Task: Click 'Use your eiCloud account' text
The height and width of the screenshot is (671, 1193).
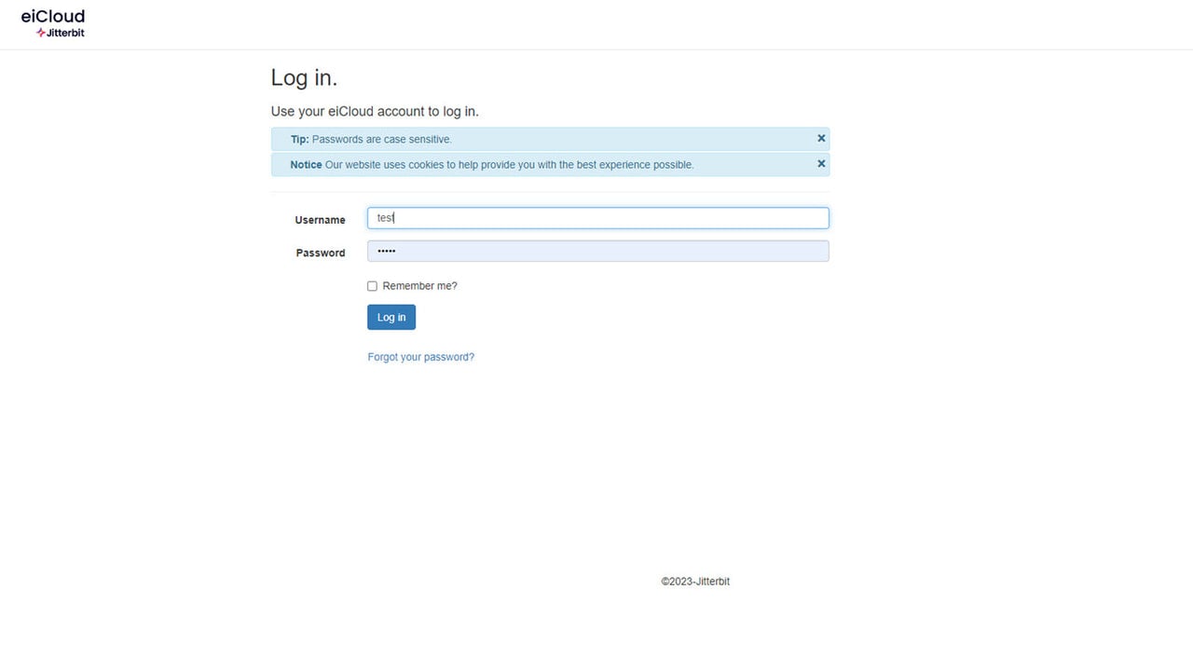Action: (x=375, y=111)
